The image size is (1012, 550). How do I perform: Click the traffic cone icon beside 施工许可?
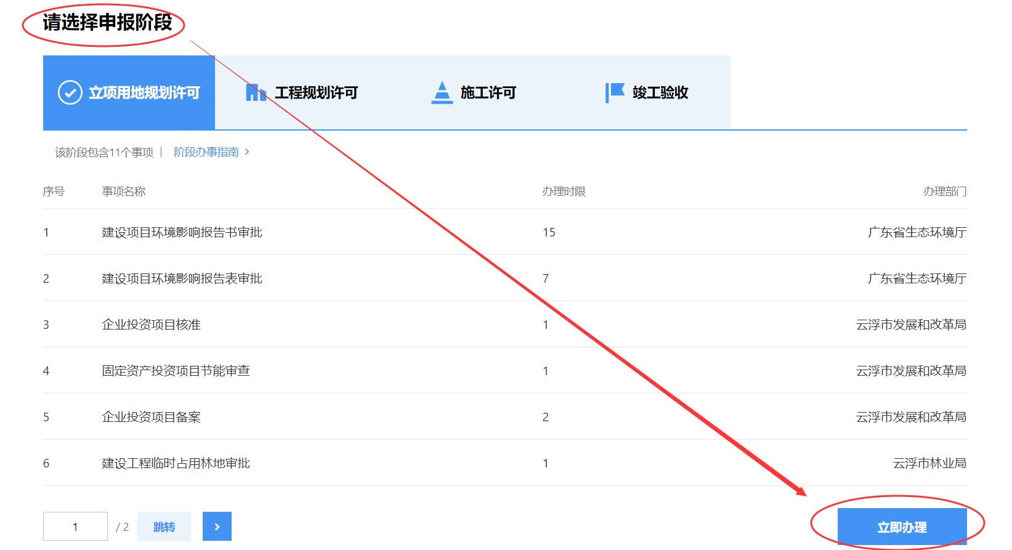(442, 93)
